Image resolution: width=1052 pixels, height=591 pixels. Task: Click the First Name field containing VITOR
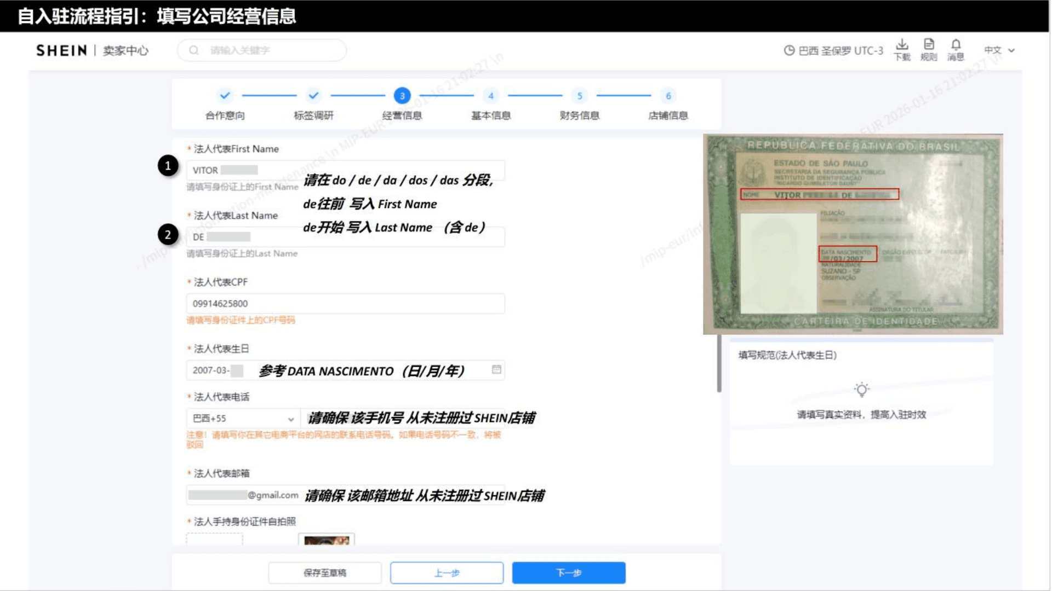[345, 170]
